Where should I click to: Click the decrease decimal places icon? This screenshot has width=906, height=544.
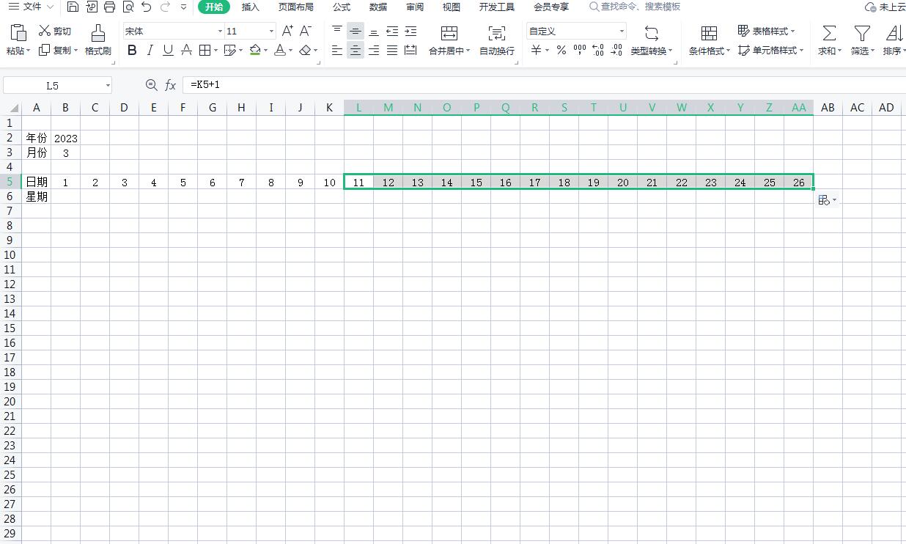pyautogui.click(x=616, y=51)
